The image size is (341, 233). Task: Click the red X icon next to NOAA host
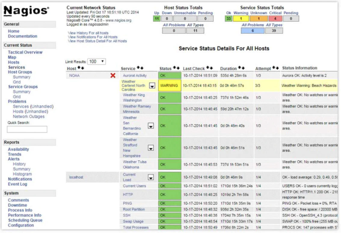113,75
